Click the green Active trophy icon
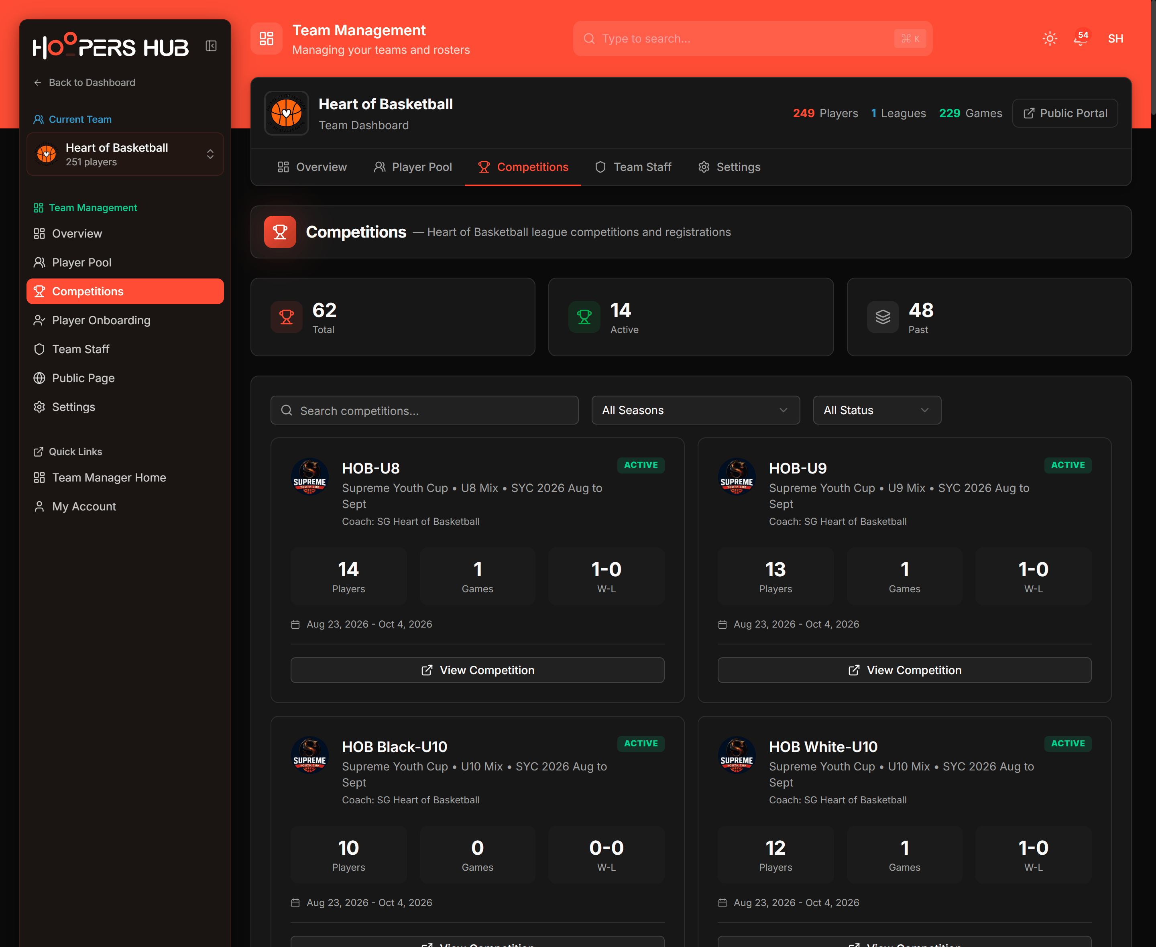The image size is (1156, 947). tap(584, 317)
